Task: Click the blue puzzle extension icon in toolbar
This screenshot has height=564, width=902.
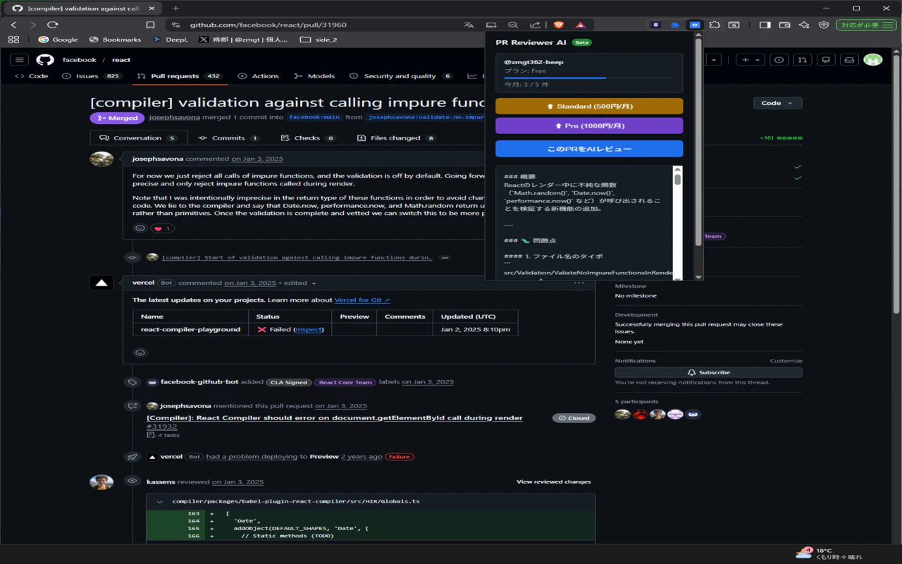Action: [x=675, y=25]
